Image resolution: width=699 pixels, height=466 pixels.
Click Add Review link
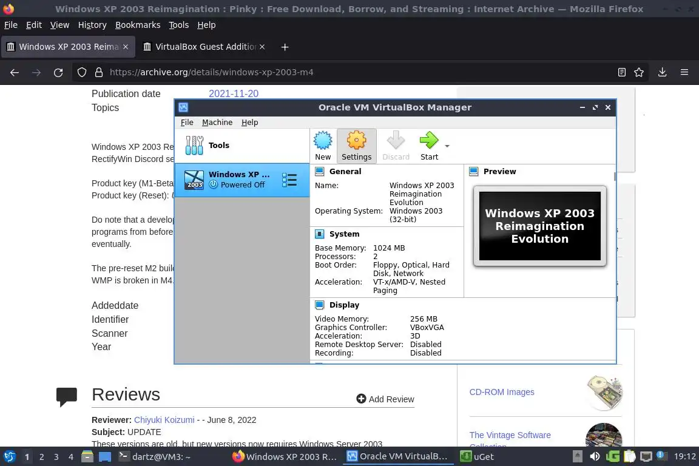coord(386,399)
